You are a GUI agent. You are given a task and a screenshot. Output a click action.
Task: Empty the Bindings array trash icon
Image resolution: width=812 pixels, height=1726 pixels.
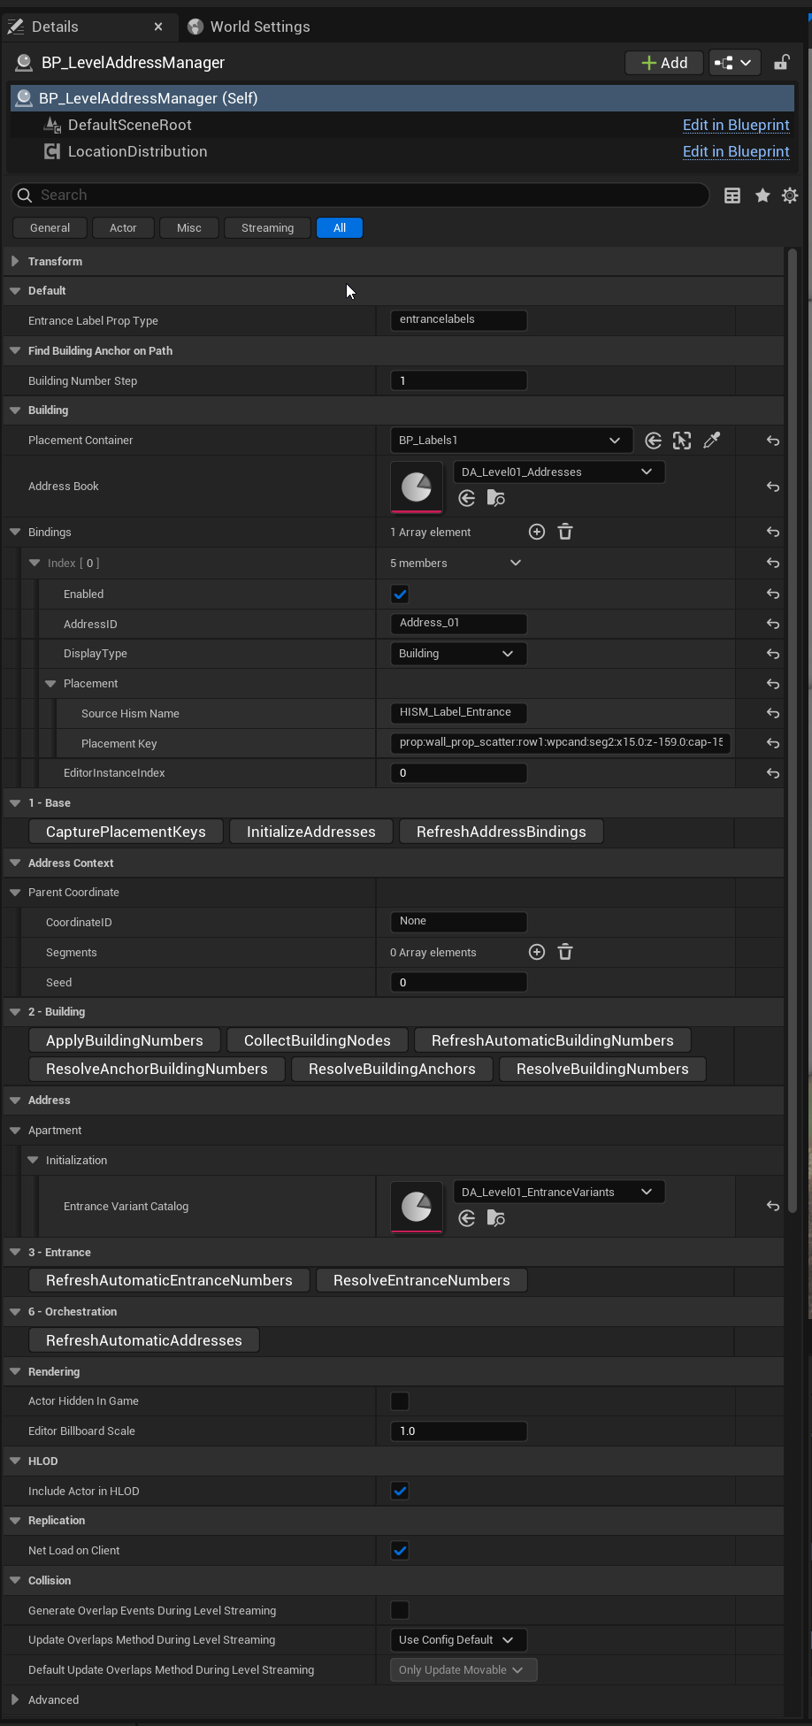pos(565,532)
